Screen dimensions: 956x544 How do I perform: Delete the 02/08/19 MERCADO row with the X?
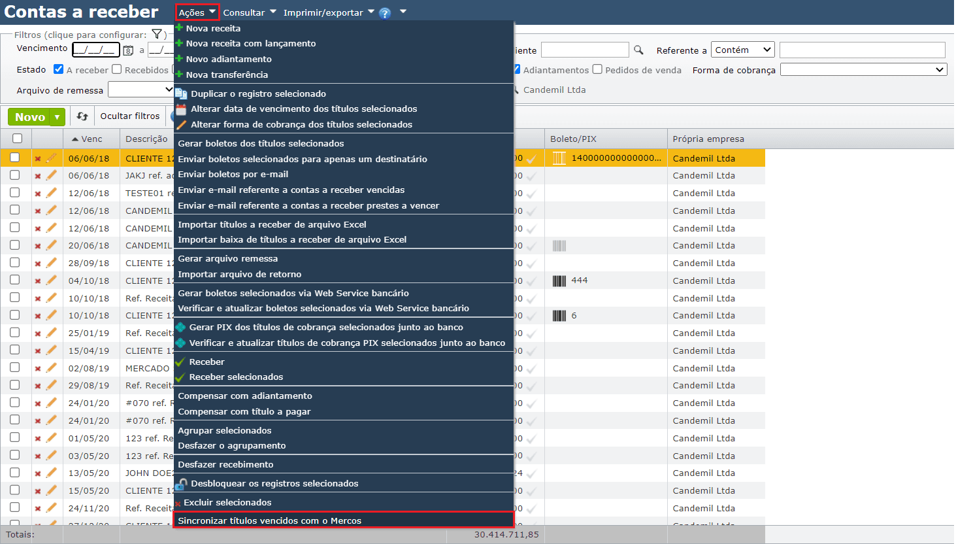(x=38, y=369)
